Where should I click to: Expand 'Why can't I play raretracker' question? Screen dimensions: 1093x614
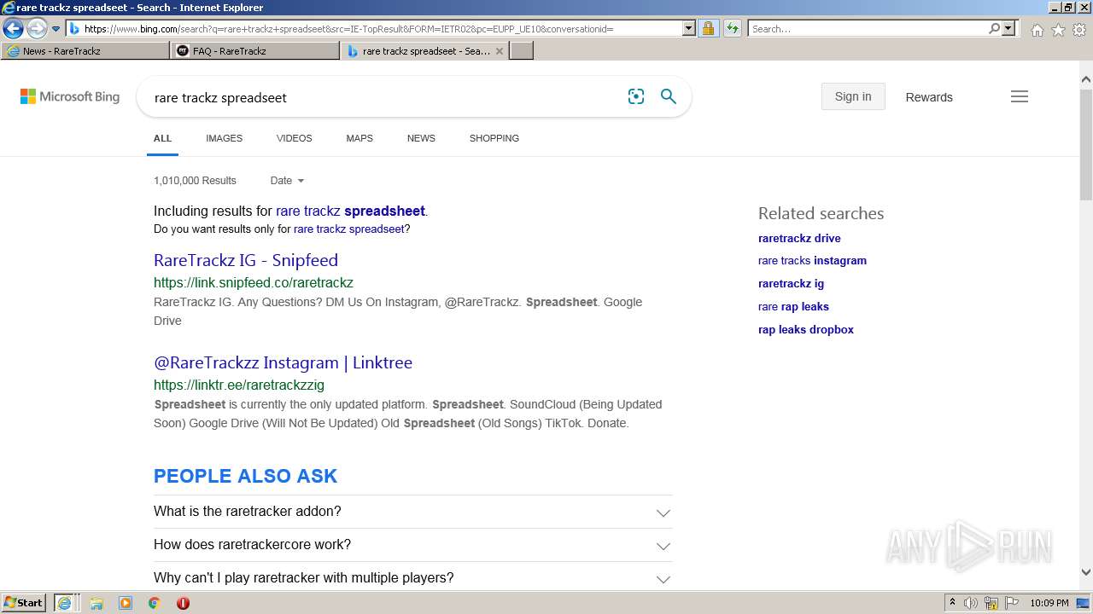click(x=412, y=578)
